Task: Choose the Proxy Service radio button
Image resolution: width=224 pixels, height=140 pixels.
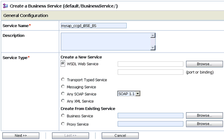Action: [x=63, y=124]
